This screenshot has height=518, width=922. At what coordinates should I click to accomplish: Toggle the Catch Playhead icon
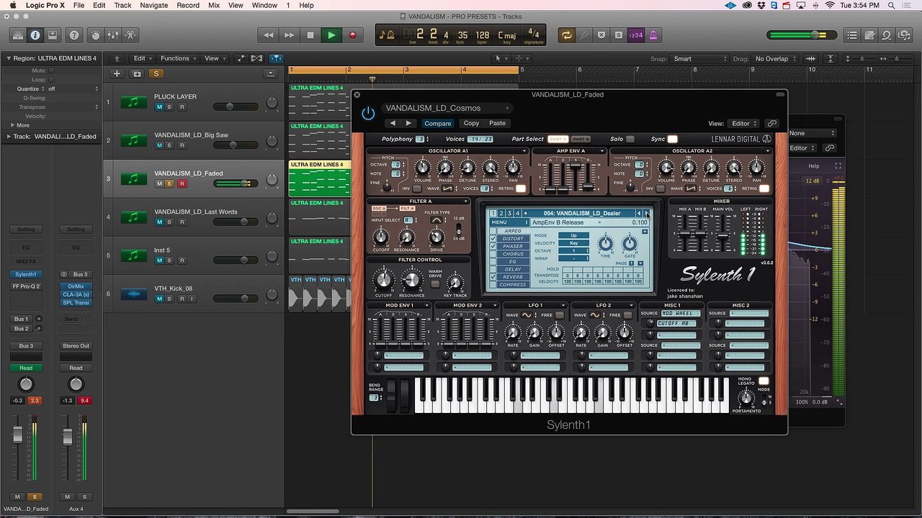276,58
